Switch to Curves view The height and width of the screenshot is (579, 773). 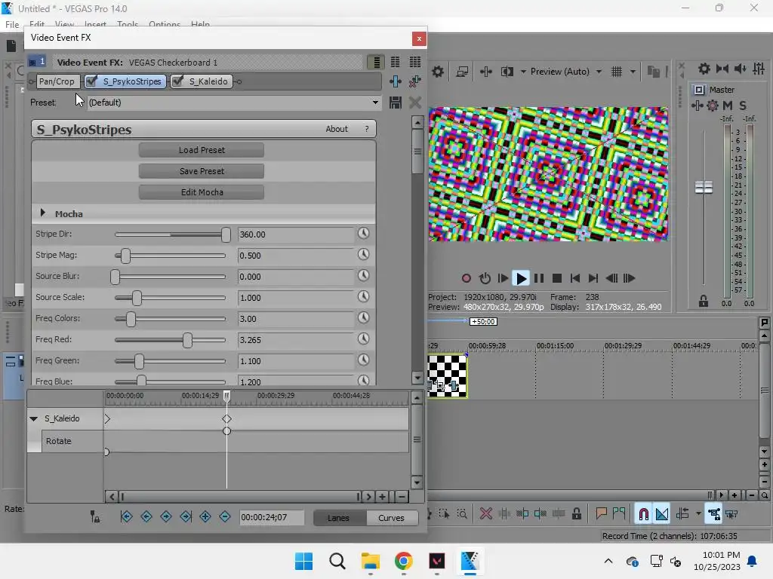[x=392, y=518]
